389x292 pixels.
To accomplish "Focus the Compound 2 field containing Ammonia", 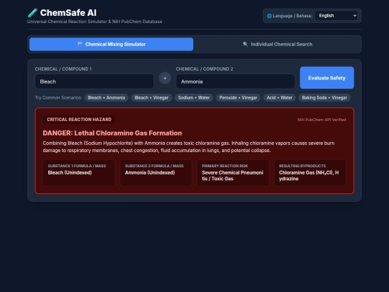I will point(236,81).
